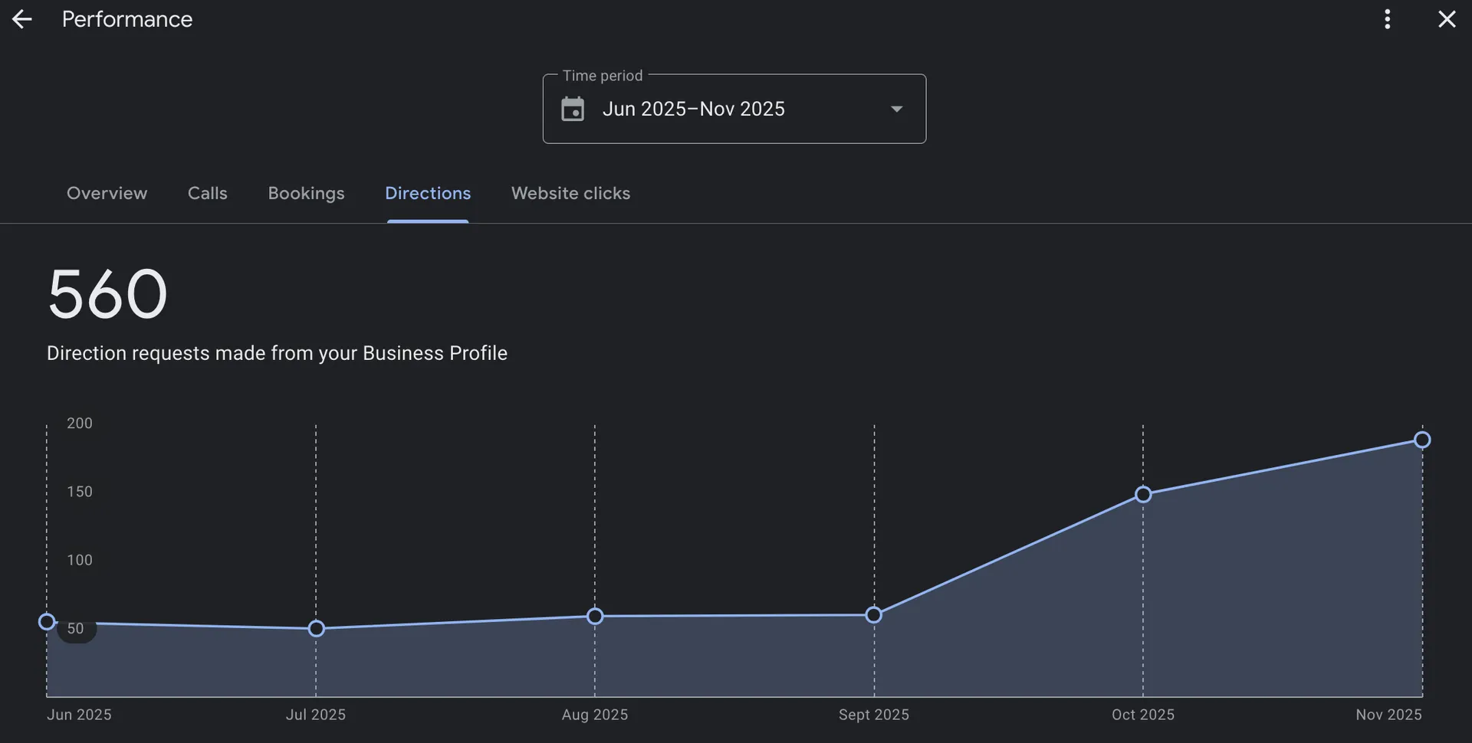Open the Calls tab

pos(207,193)
